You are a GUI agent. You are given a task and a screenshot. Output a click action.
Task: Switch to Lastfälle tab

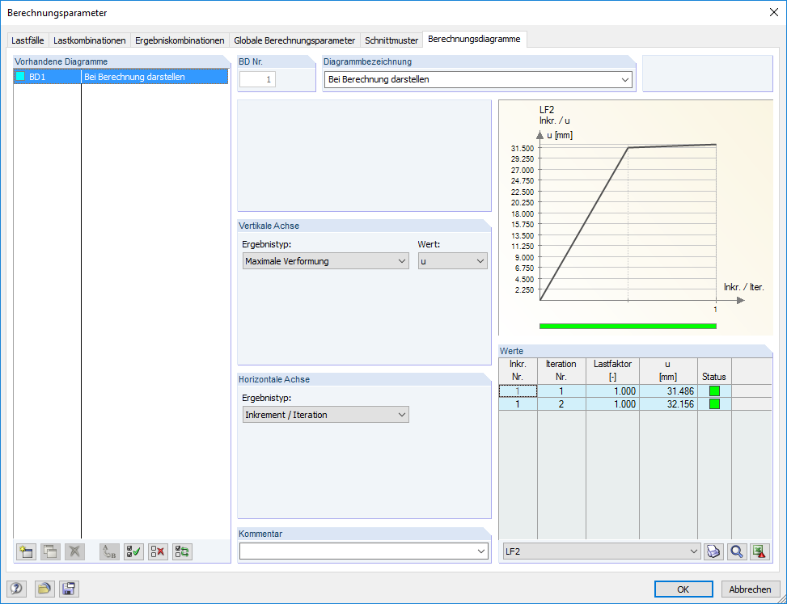28,40
